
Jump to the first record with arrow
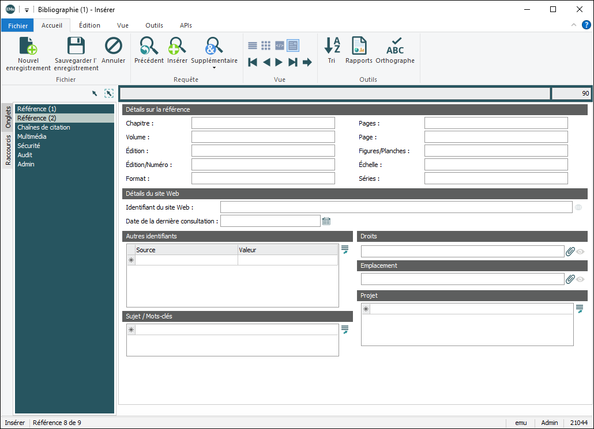click(253, 62)
